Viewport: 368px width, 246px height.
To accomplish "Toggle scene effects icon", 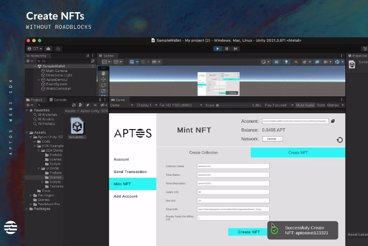I will point(304,62).
